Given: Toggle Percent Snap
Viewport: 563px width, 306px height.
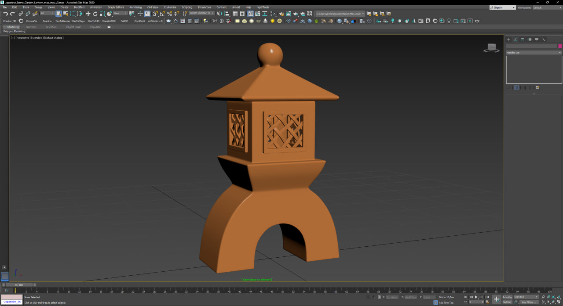Looking at the screenshot, I should pos(169,14).
